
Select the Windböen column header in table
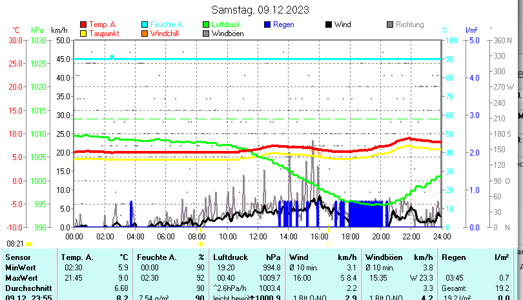coord(383,257)
